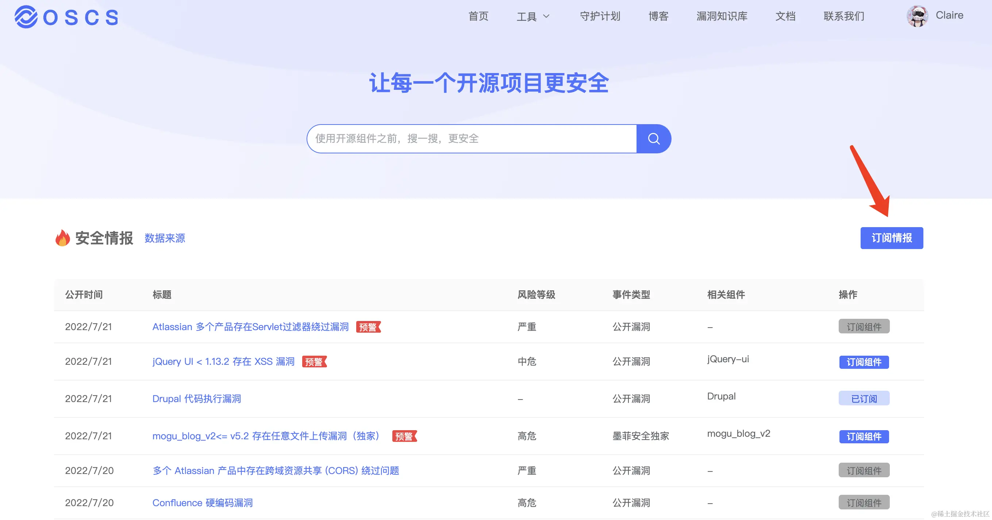Open Confluence 硬编码漏洞 article link
The height and width of the screenshot is (520, 992).
pos(203,503)
